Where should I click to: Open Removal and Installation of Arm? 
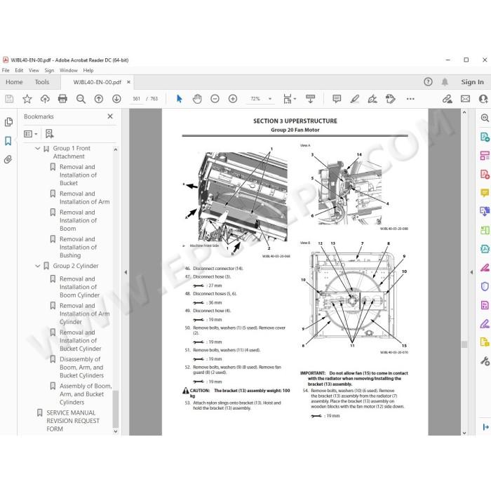pos(85,198)
